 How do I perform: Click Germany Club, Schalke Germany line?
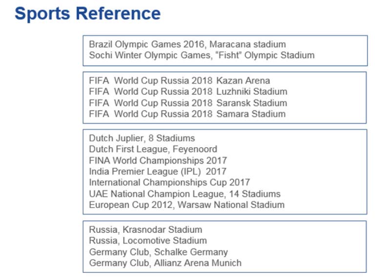(158, 252)
